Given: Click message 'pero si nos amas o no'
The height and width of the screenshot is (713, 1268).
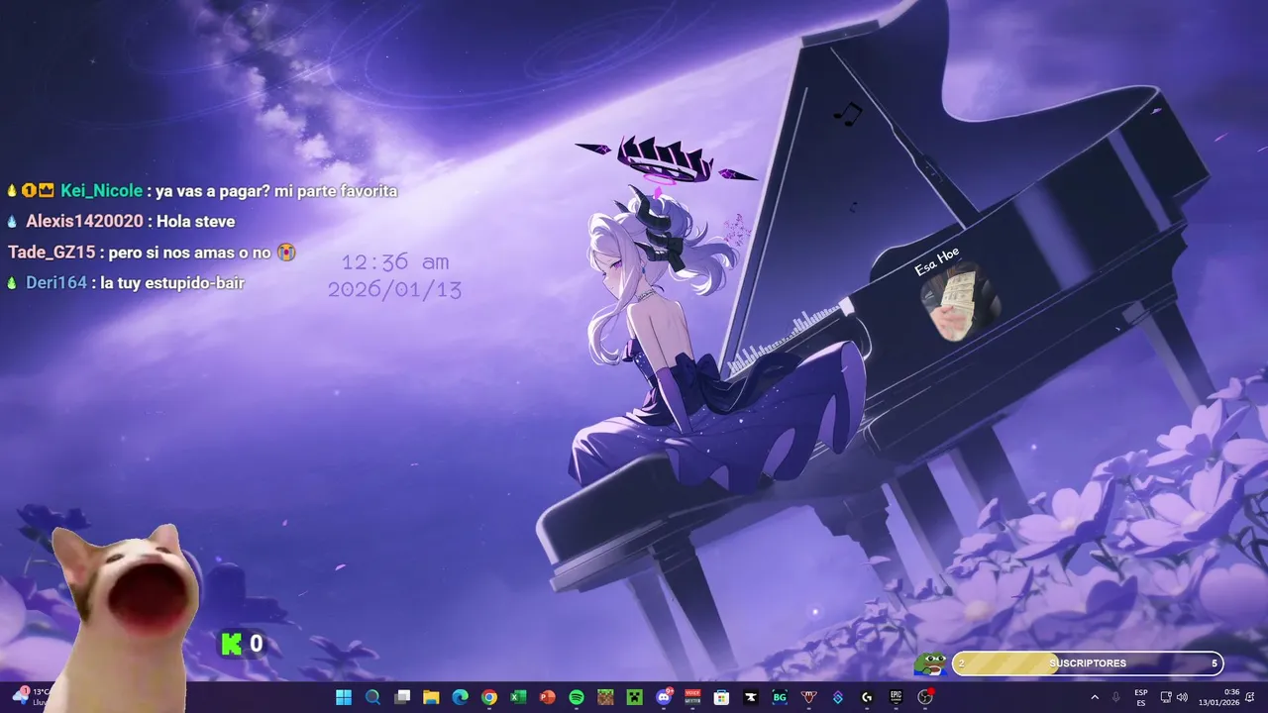Looking at the screenshot, I should [190, 253].
